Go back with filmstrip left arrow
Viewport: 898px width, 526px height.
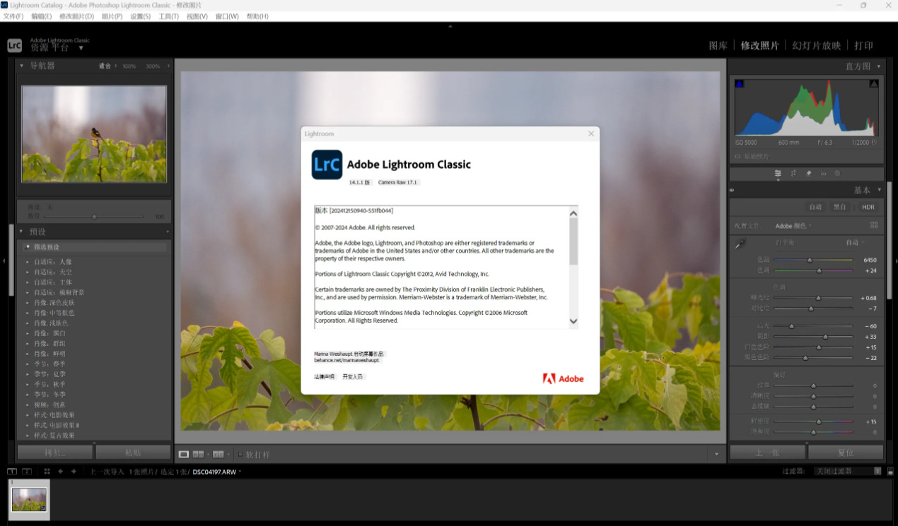(61, 471)
